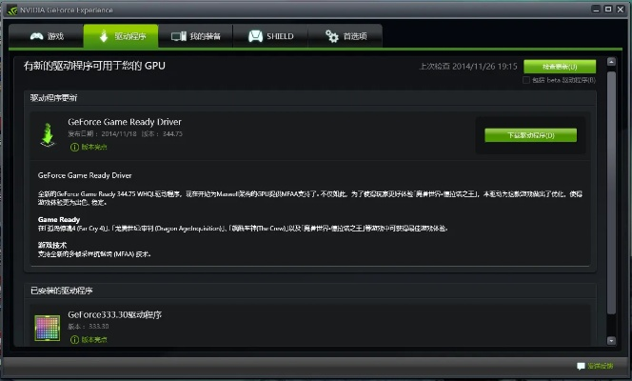Click the info icon under GeForce Game Ready Driver
Image resolution: width=632 pixels, height=381 pixels.
pos(74,147)
